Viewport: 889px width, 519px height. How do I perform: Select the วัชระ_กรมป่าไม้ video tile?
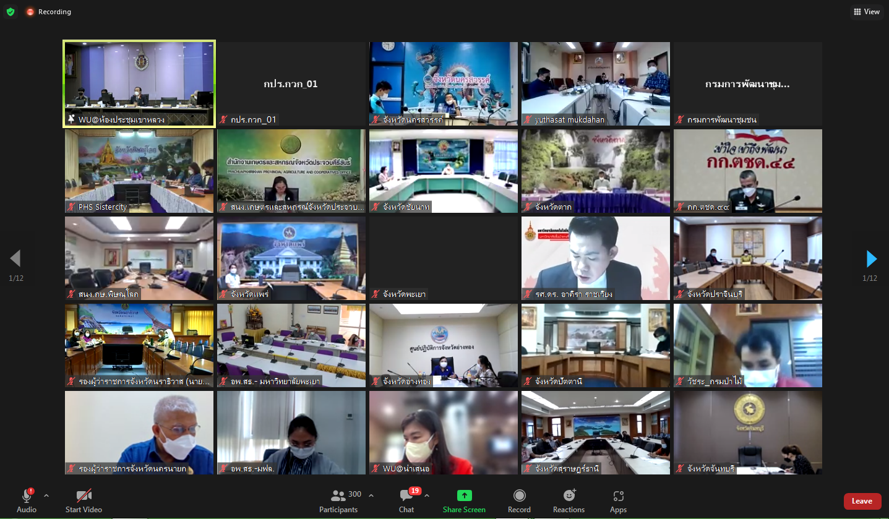click(748, 345)
